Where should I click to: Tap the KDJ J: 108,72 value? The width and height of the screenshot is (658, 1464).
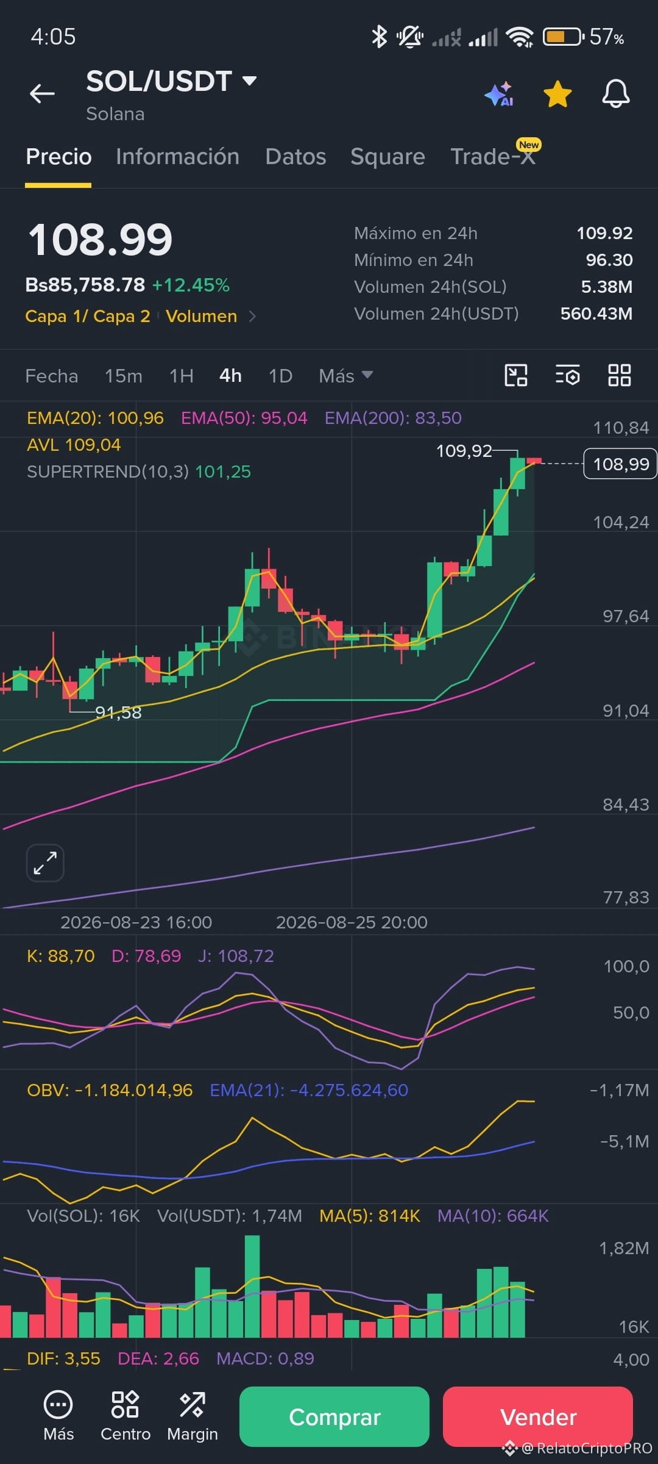[x=236, y=956]
